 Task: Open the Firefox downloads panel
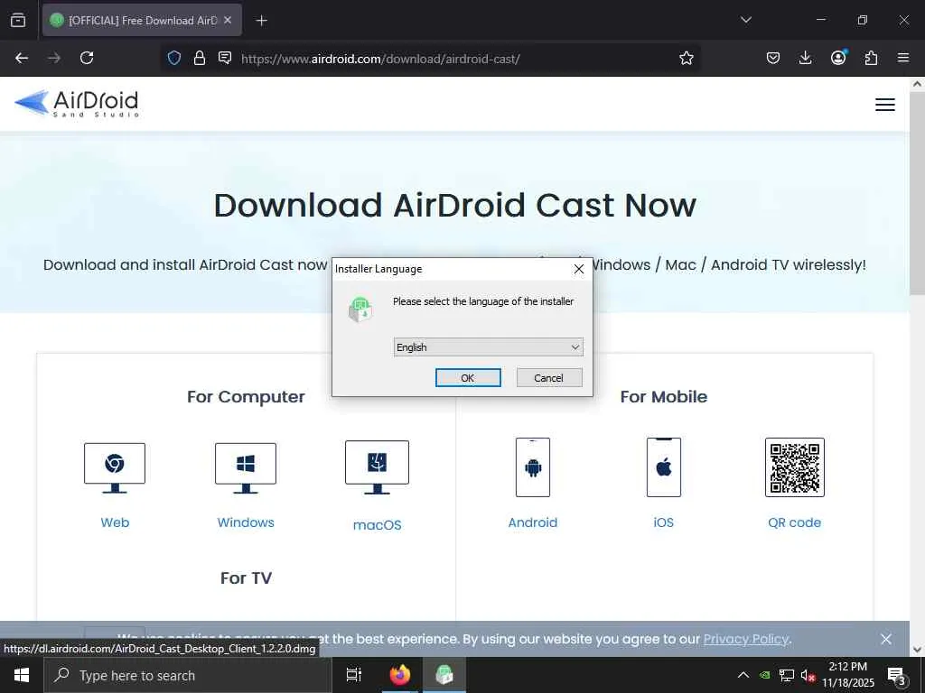[805, 58]
